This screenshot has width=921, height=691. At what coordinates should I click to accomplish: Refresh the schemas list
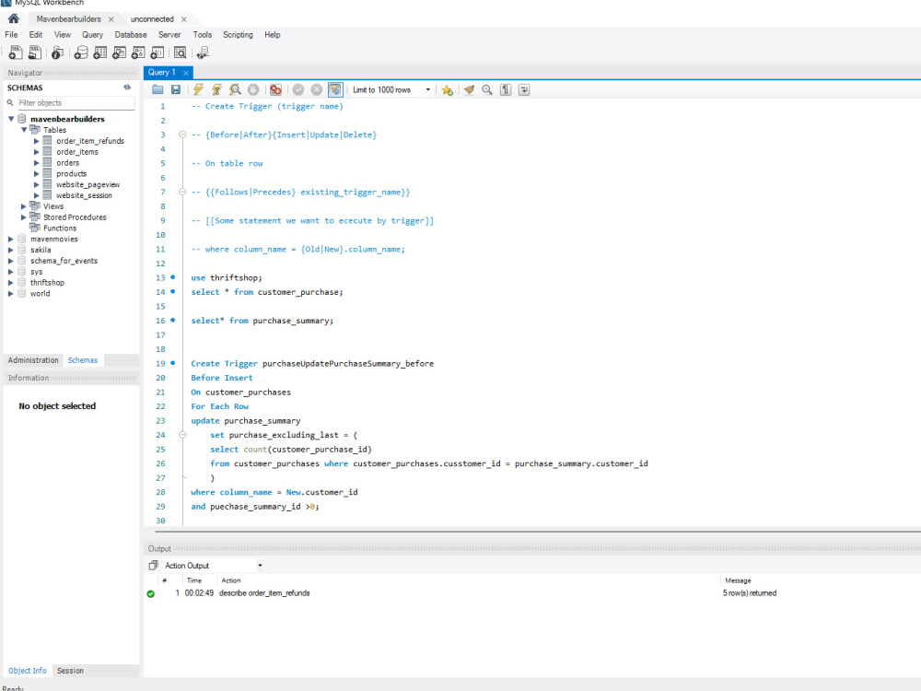(127, 88)
